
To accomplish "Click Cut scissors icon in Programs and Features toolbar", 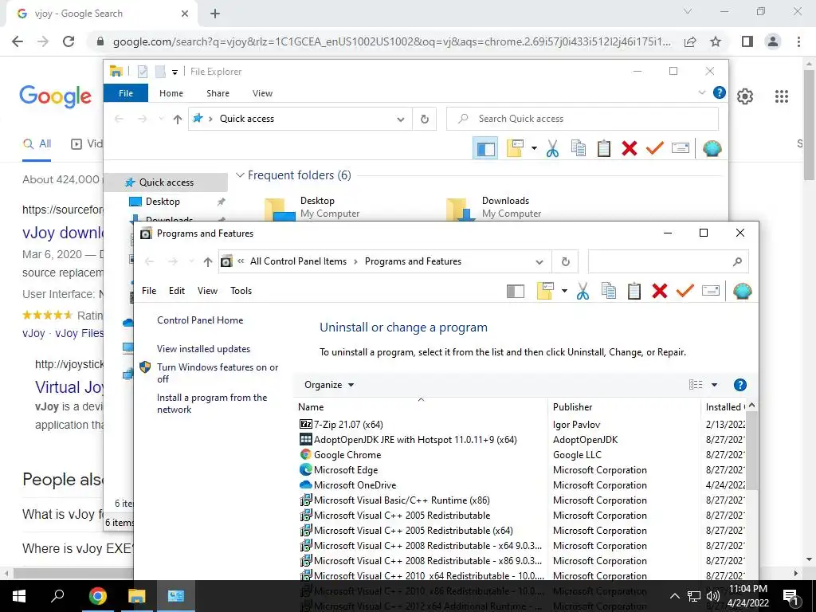I will click(x=583, y=291).
